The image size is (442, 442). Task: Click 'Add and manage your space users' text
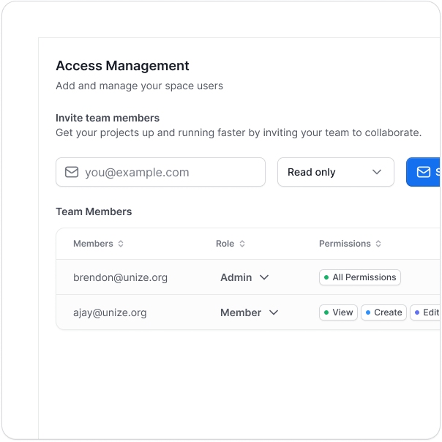point(139,86)
